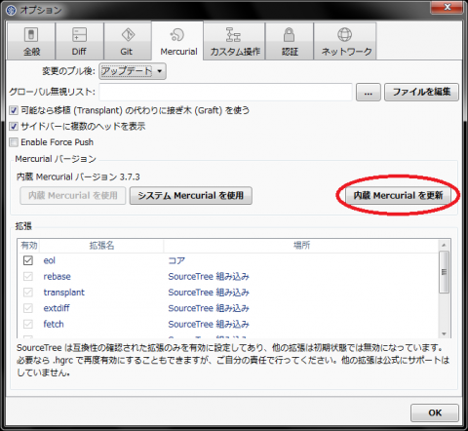The width and height of the screenshot is (468, 431).
Task: Select the fetch extension name
Action: point(54,324)
